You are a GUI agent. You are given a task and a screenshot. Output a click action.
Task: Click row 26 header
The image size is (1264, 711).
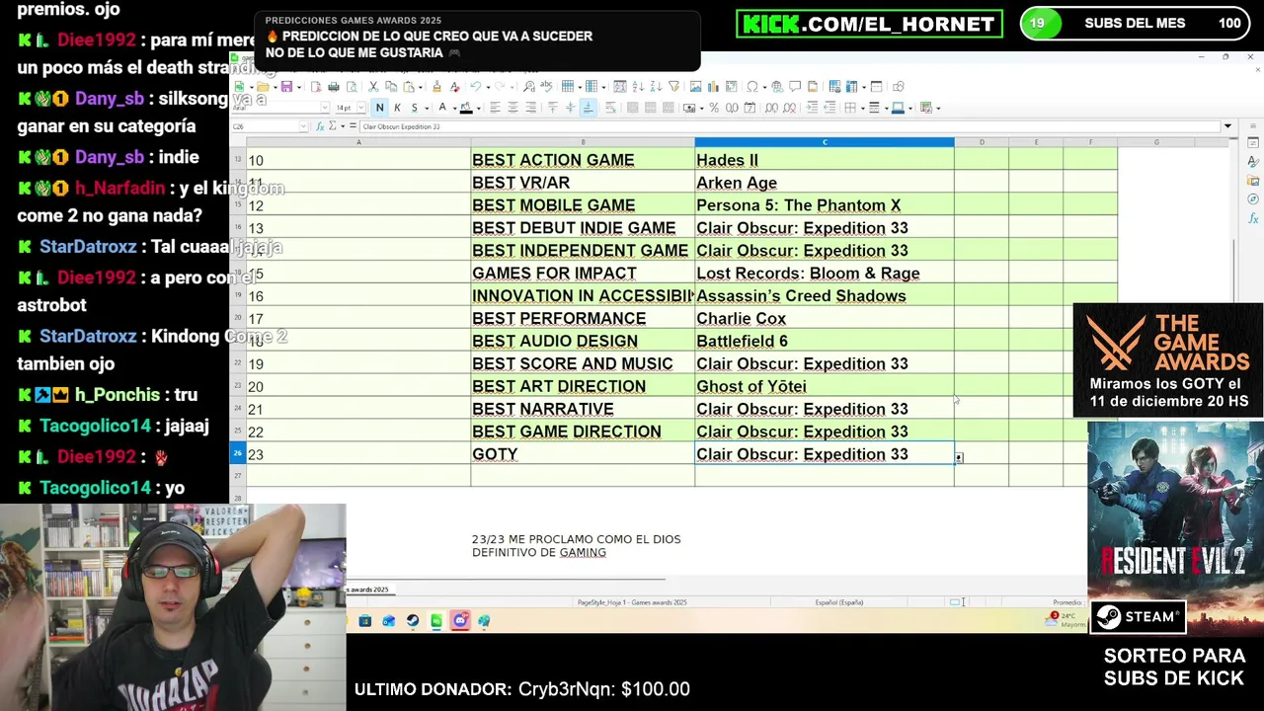point(237,453)
